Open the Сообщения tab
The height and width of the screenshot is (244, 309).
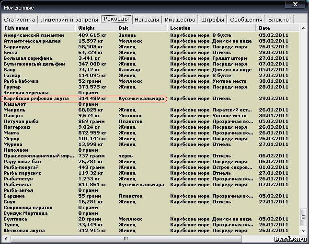[x=246, y=20]
